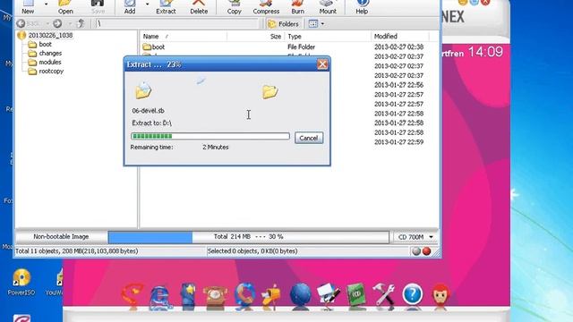Click the Burn toolbar button
This screenshot has width=573, height=322.
[297, 7]
